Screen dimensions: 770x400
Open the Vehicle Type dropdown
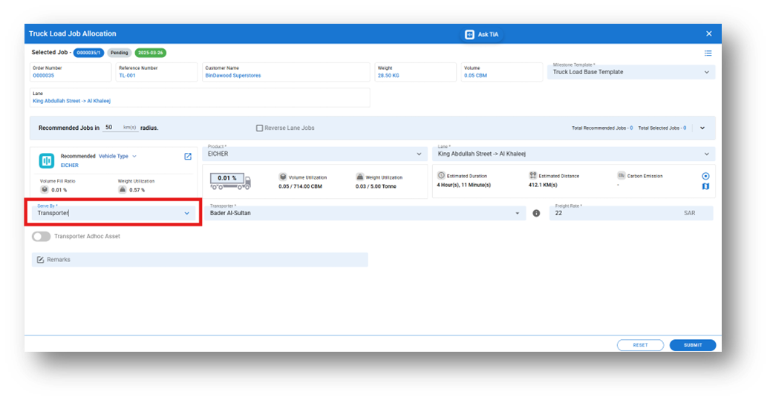click(118, 156)
